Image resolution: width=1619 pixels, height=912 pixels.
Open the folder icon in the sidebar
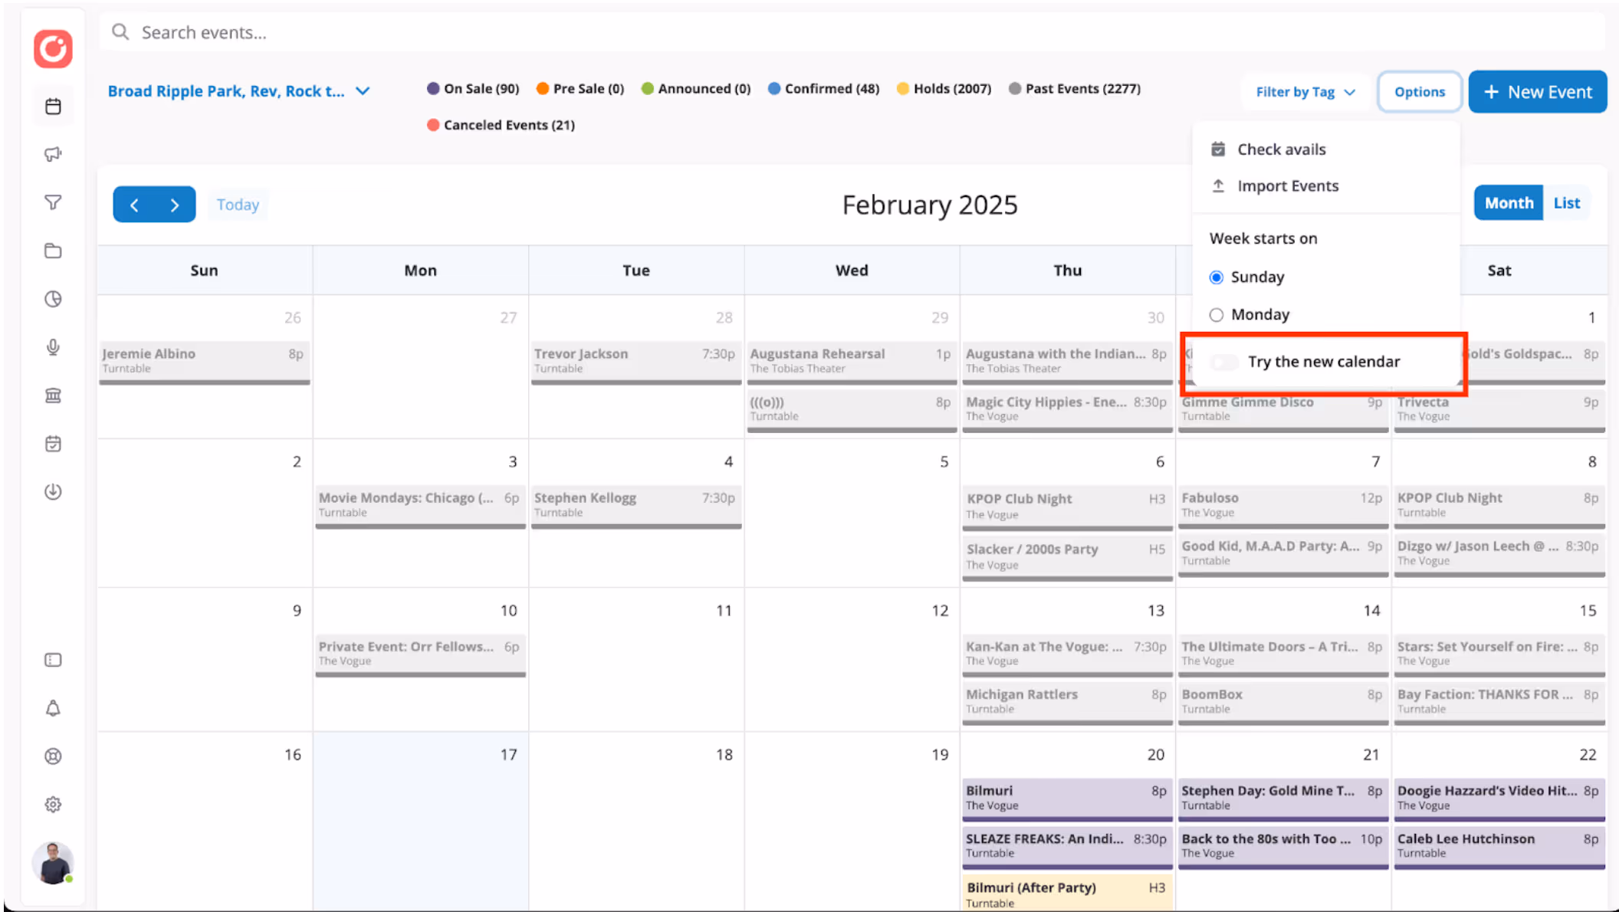click(x=53, y=251)
